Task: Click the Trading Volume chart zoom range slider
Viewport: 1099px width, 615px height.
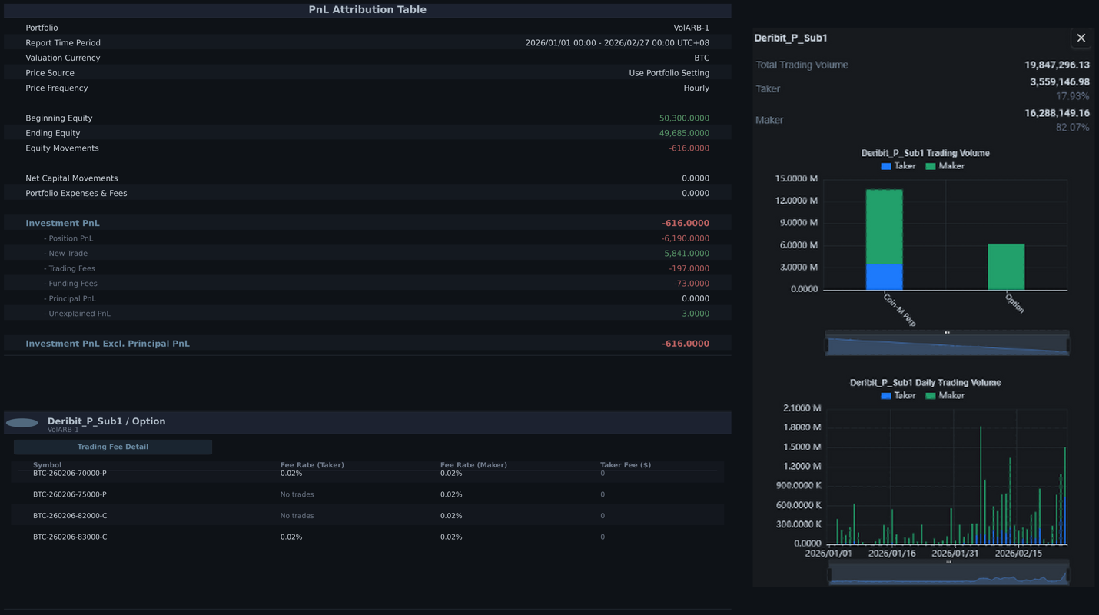Action: [947, 343]
